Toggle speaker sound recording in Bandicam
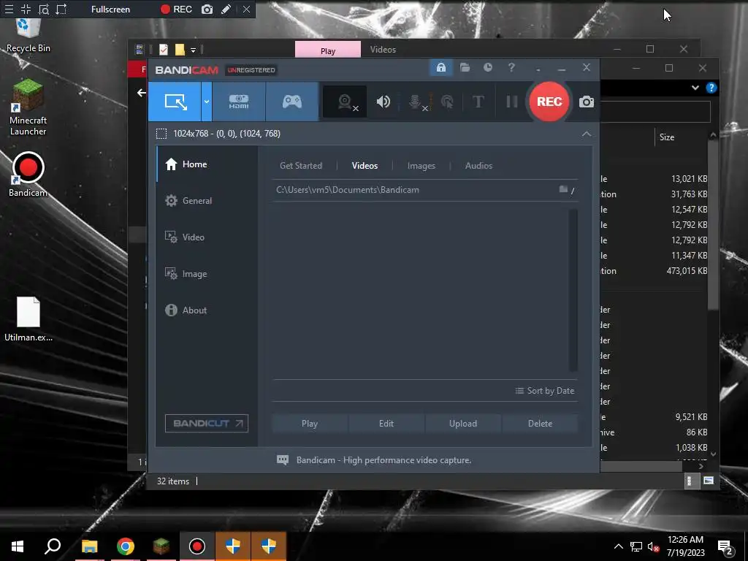 click(383, 102)
